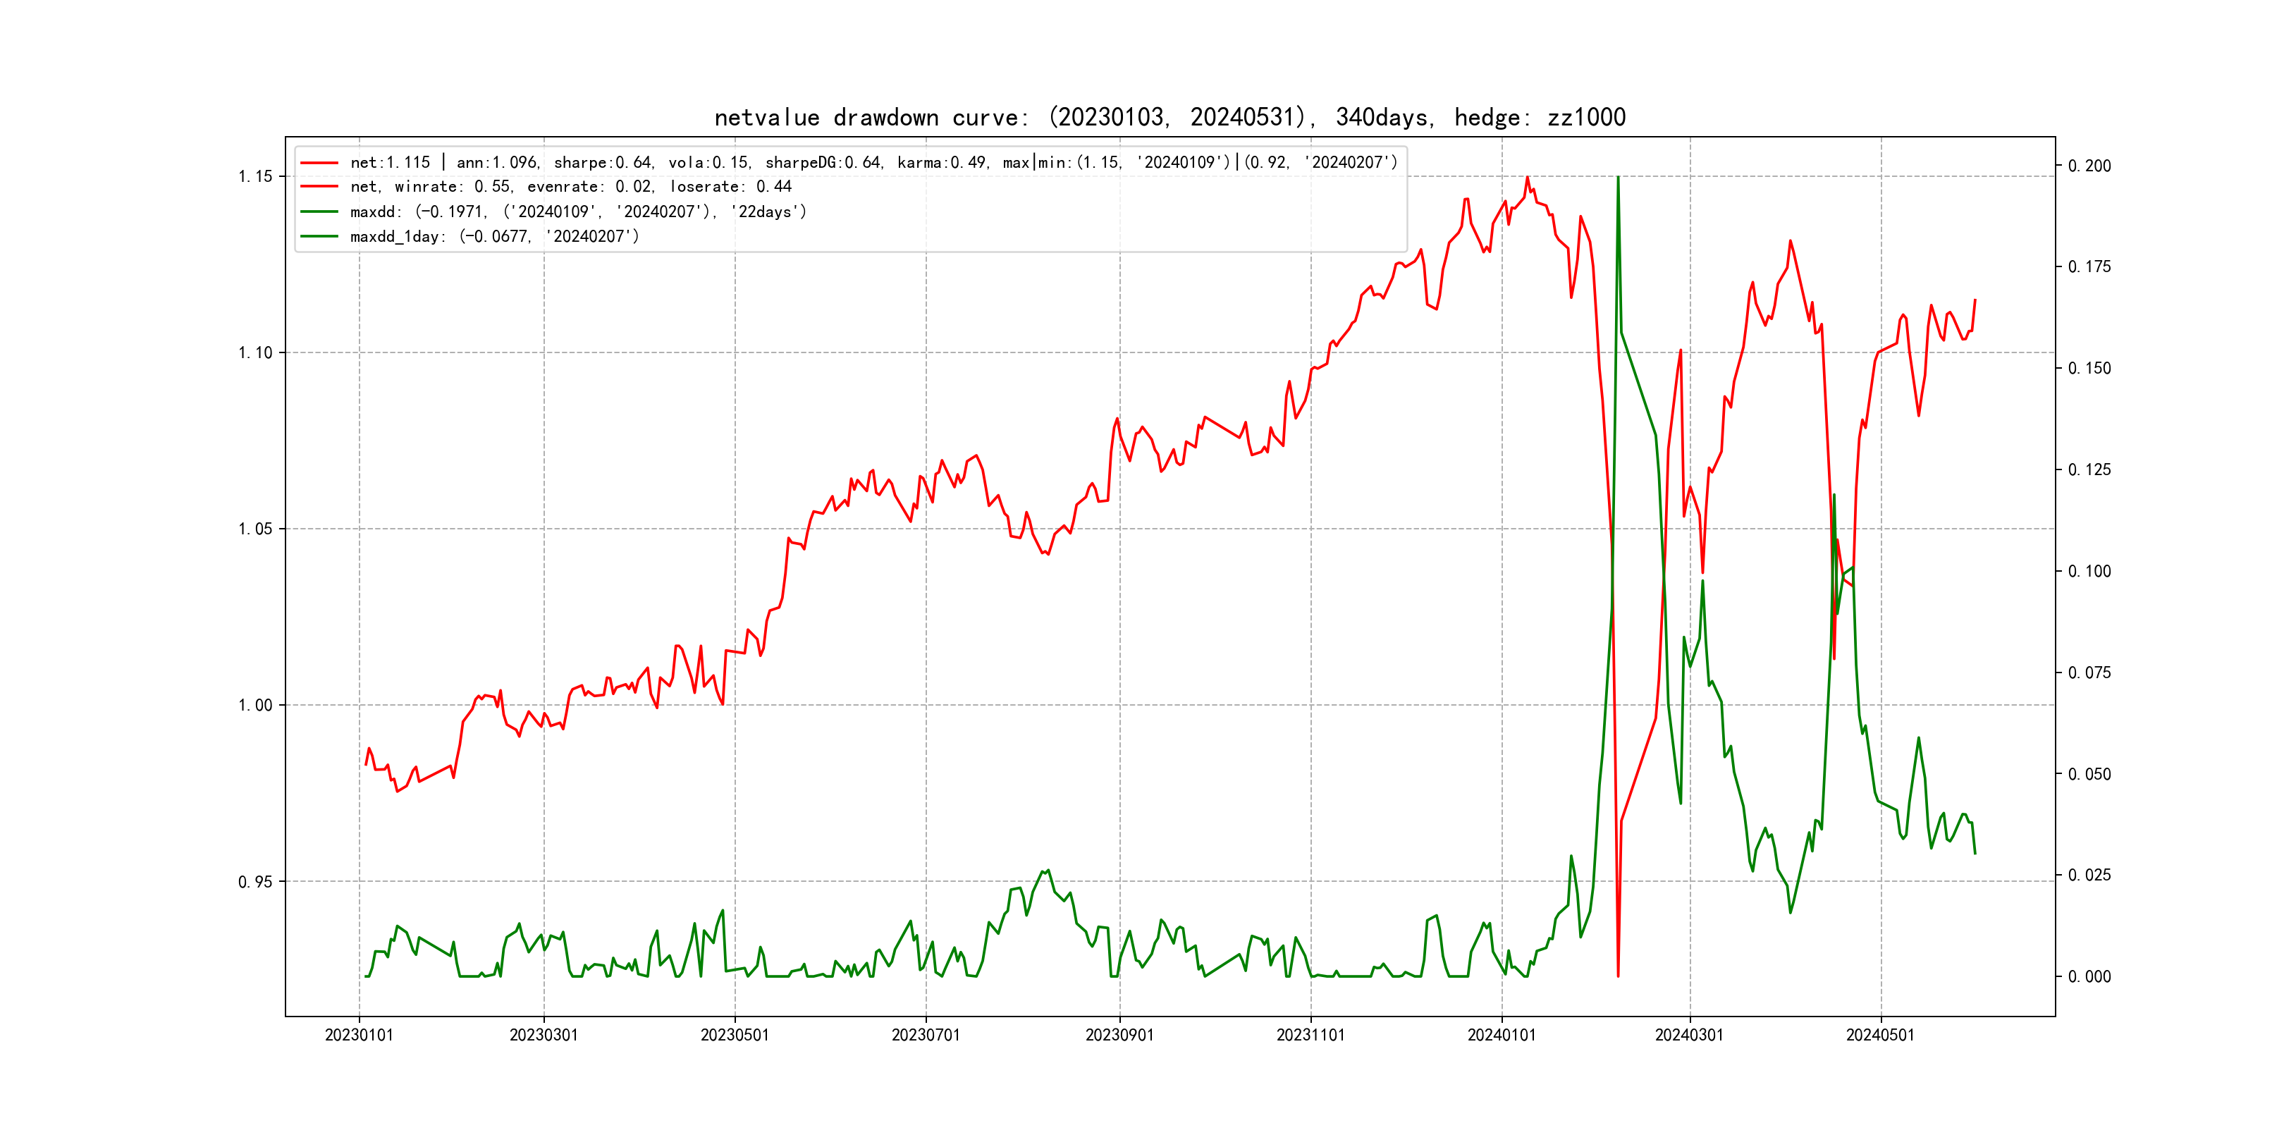Click the 0.000 right axis tick label
Image resolution: width=2284 pixels, height=1142 pixels.
click(2090, 977)
